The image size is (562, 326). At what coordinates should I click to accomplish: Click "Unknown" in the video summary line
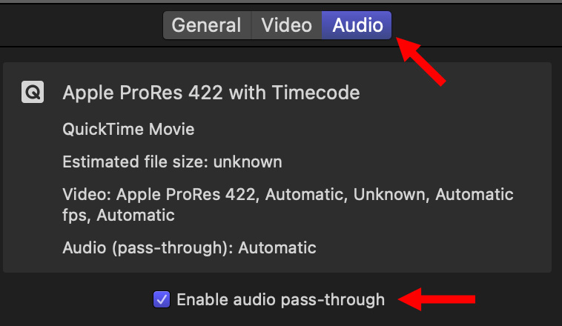389,195
